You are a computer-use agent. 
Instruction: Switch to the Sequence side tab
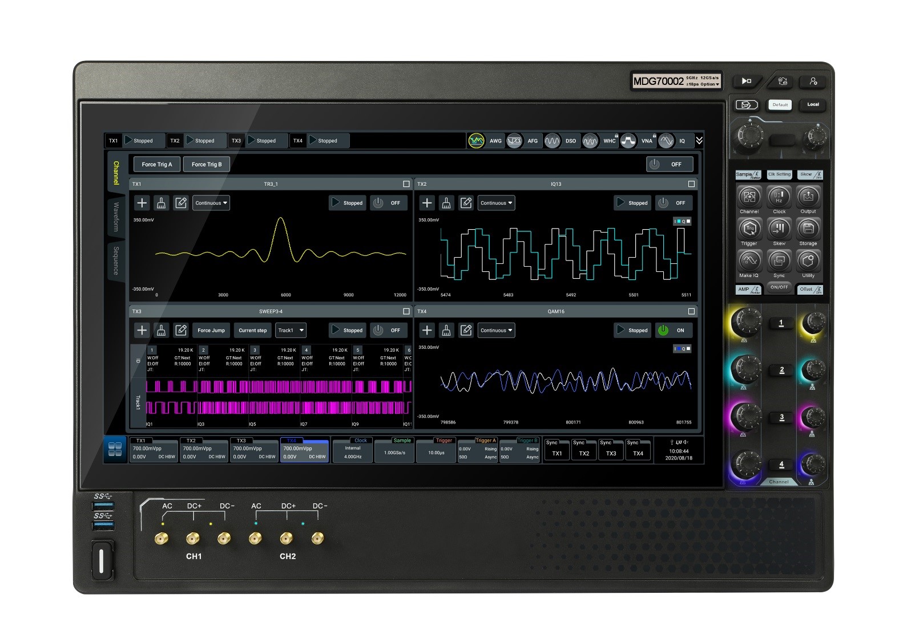(116, 261)
